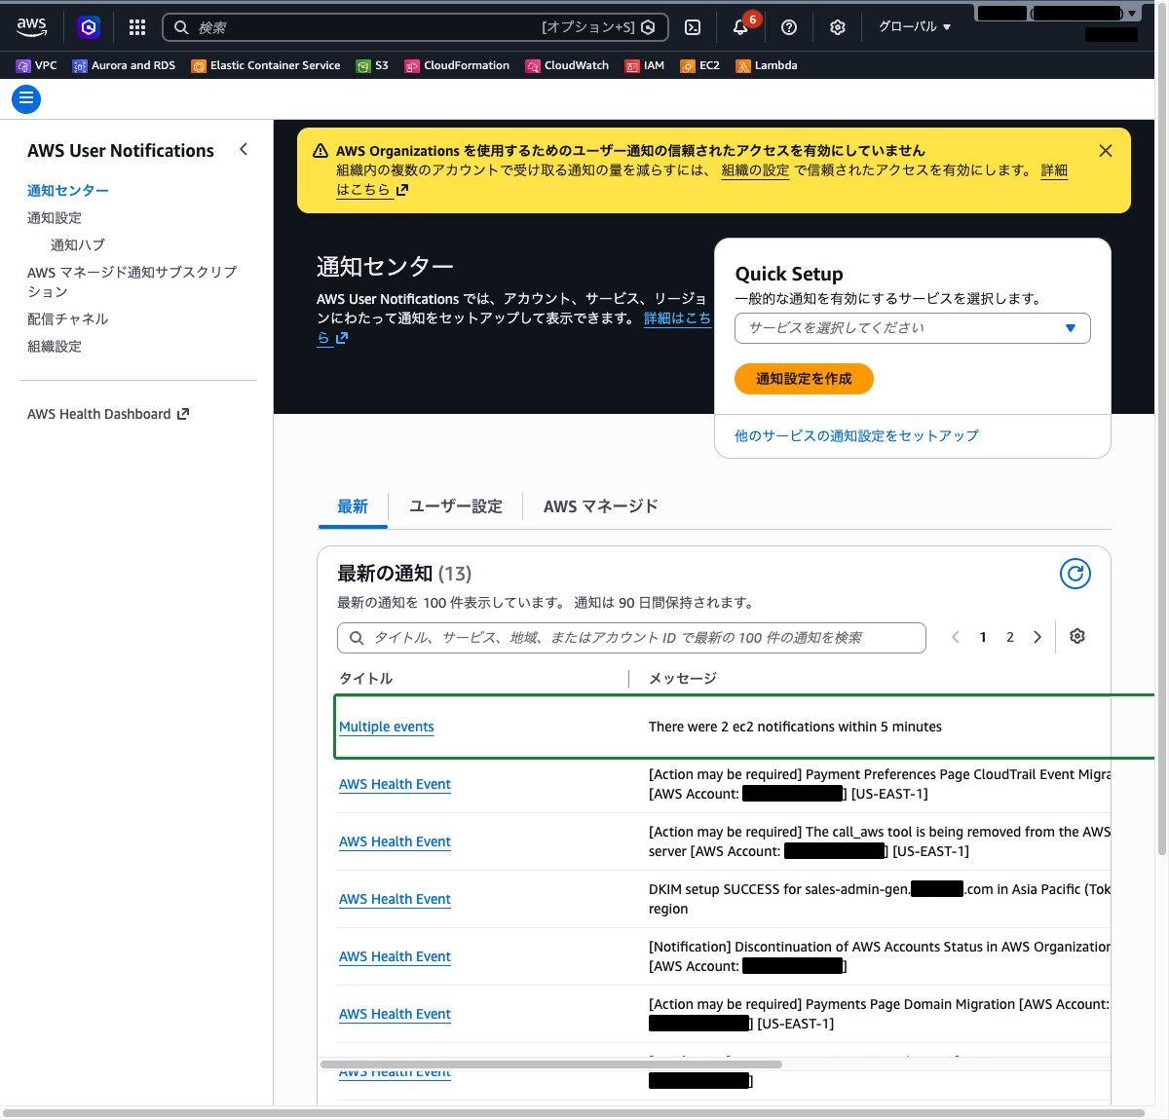Select page 1 in pagination
This screenshot has height=1120, width=1169.
coord(983,637)
